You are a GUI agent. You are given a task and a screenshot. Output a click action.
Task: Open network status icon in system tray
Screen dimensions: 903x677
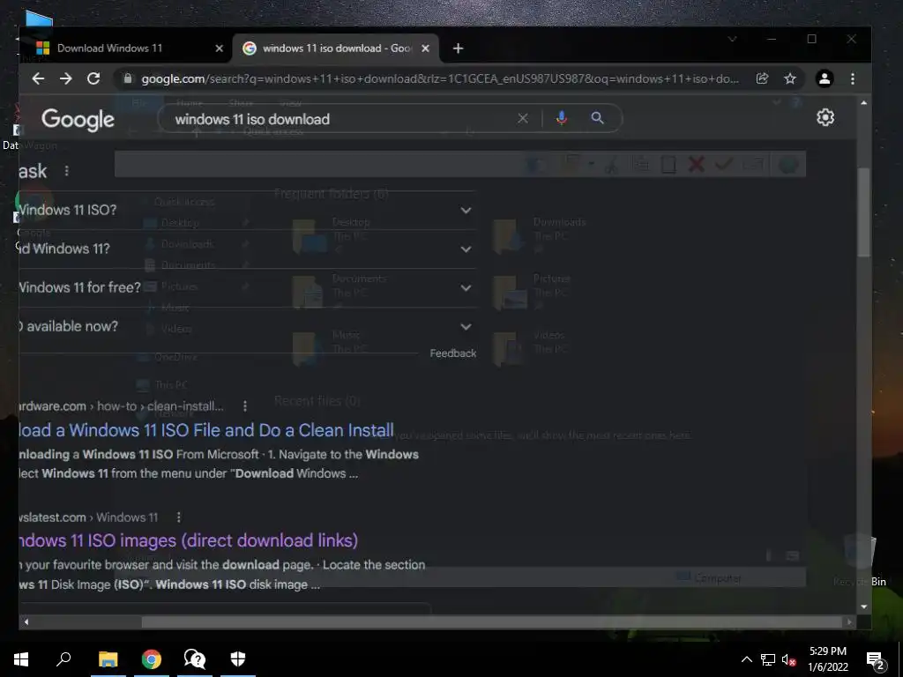click(x=768, y=659)
